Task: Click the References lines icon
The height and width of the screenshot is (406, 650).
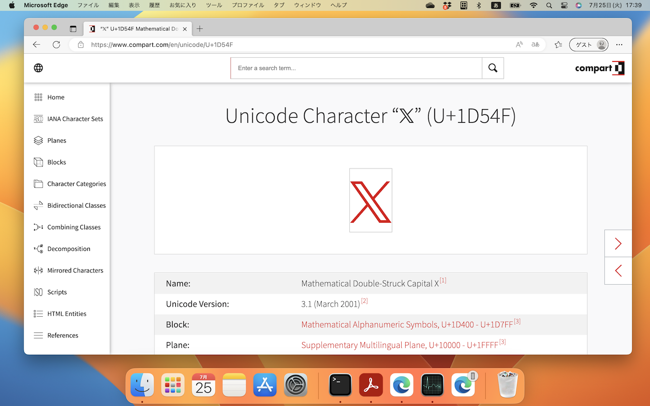Action: point(38,335)
